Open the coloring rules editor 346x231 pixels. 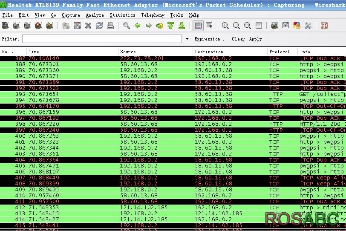pos(297,26)
